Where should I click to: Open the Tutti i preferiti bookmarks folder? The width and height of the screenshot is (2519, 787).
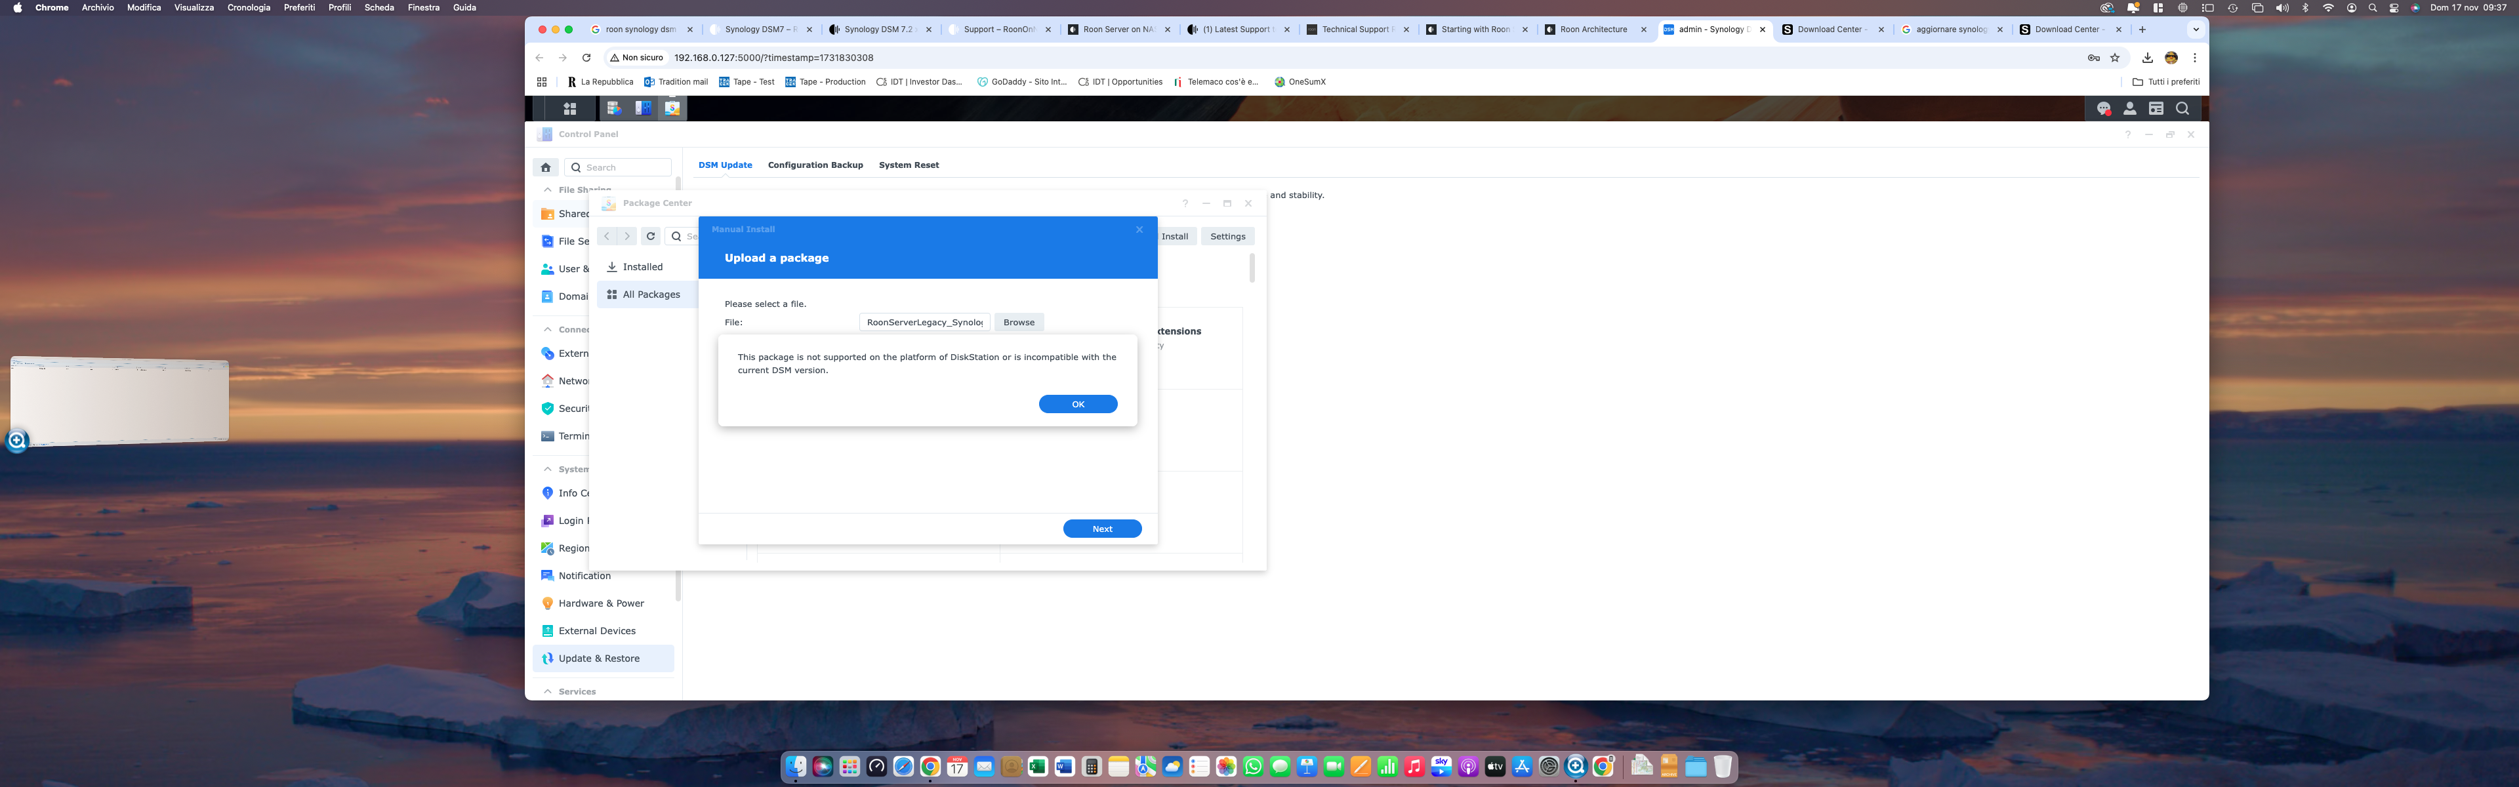(2166, 82)
